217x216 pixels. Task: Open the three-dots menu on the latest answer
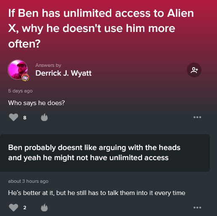pyautogui.click(x=197, y=208)
